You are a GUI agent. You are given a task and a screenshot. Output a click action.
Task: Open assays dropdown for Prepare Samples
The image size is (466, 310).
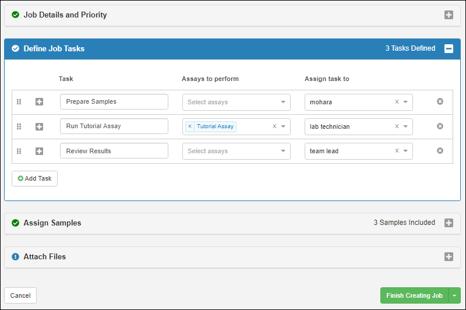(283, 102)
